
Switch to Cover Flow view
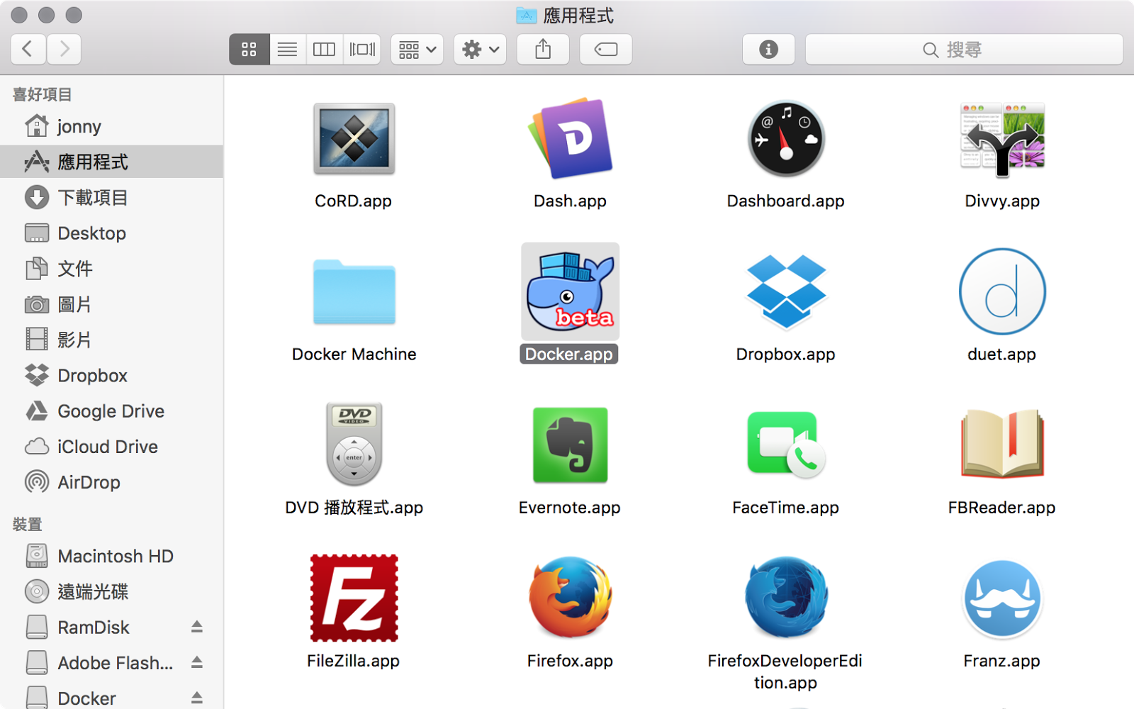(x=362, y=49)
